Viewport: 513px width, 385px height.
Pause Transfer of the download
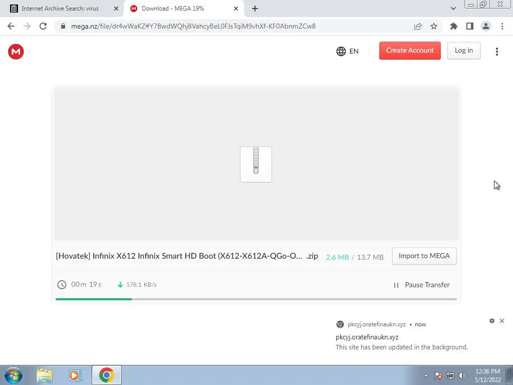pyautogui.click(x=421, y=285)
